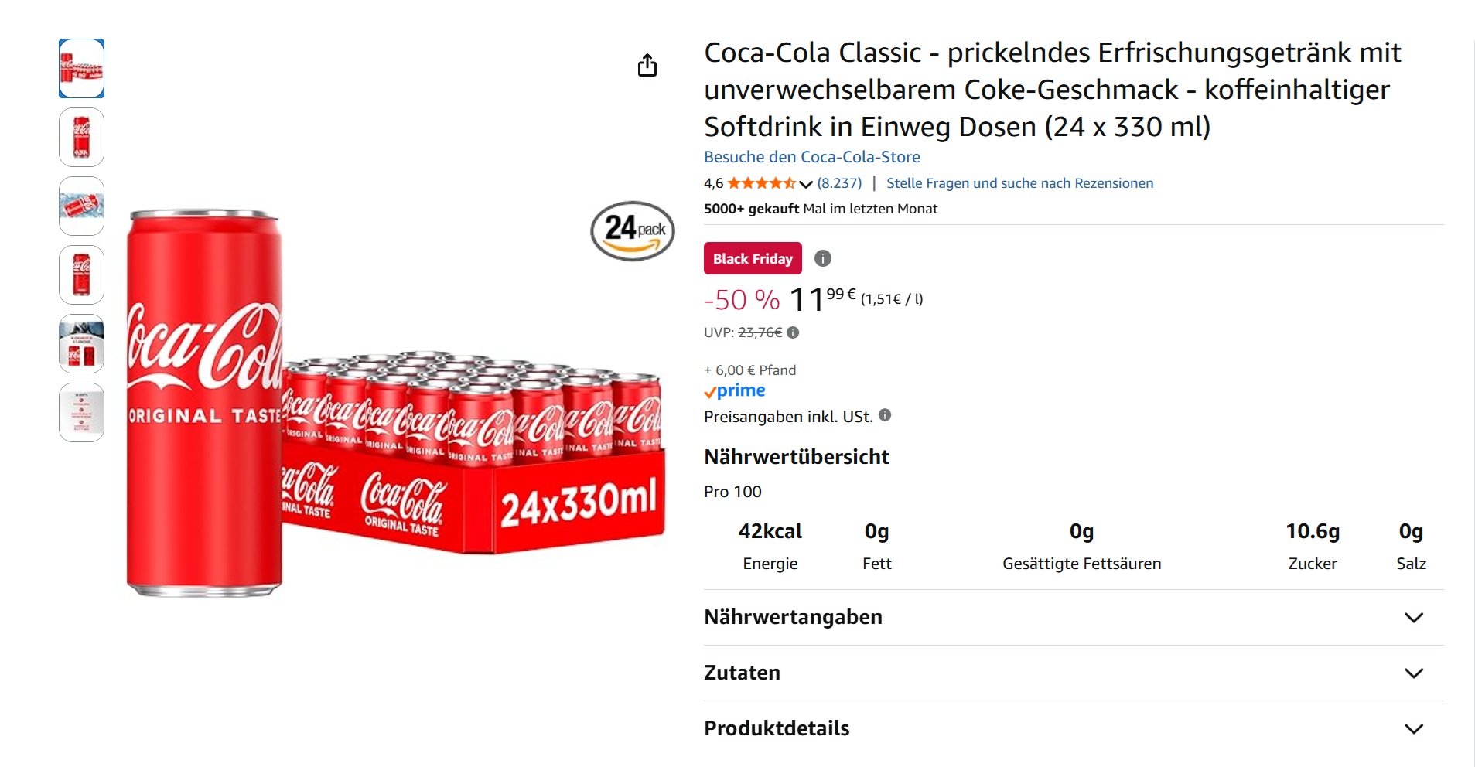This screenshot has width=1475, height=767.
Task: Select the first product pack thumbnail
Action: point(81,68)
